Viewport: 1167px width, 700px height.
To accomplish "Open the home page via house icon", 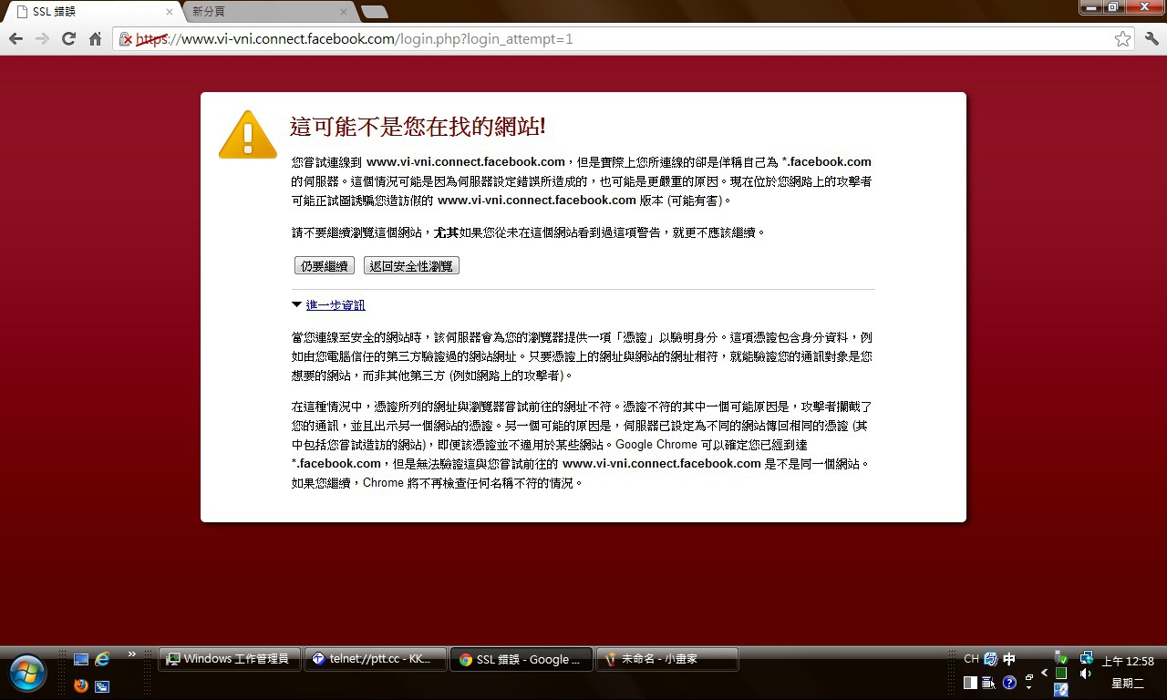I will pos(95,38).
